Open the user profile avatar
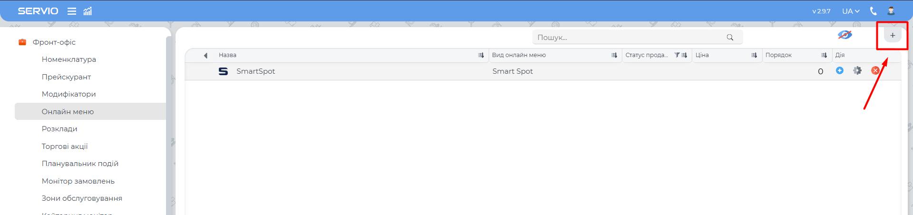Image resolution: width=913 pixels, height=215 pixels. [891, 11]
